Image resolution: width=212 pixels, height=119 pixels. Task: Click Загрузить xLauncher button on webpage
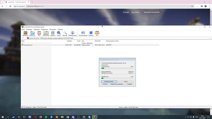(x=152, y=12)
